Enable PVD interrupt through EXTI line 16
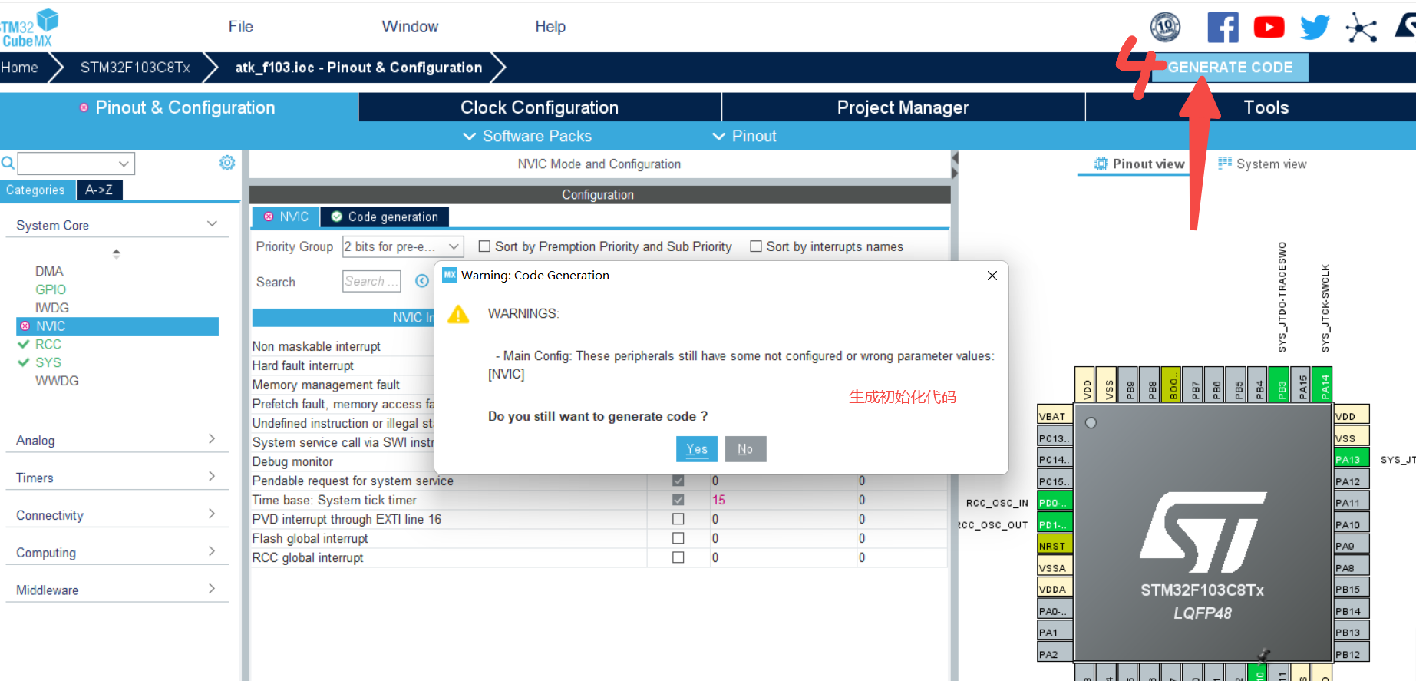 (x=678, y=519)
